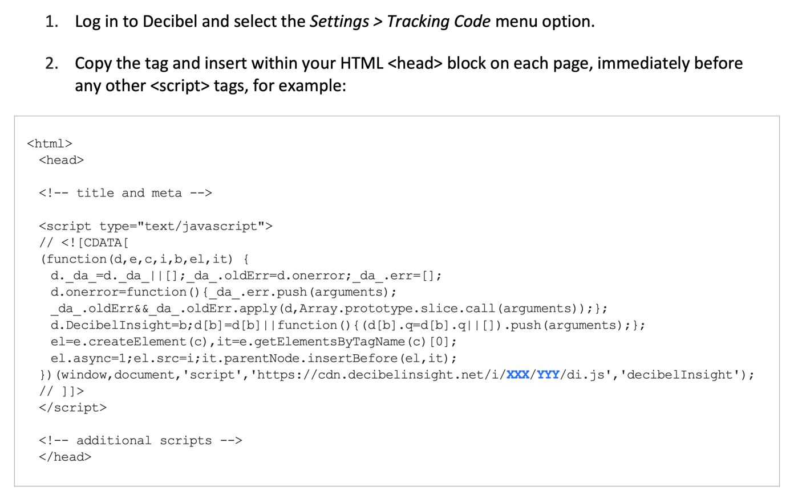Screen dimensions: 794x504
Task: Click the italic 'Tracking Code' text
Action: click(438, 22)
